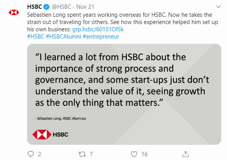This screenshot has height=160, width=227.
Task: Click the HSBC logo inside the image
Action: pyautogui.click(x=50, y=134)
